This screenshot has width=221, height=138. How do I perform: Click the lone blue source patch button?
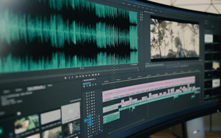click(85, 121)
